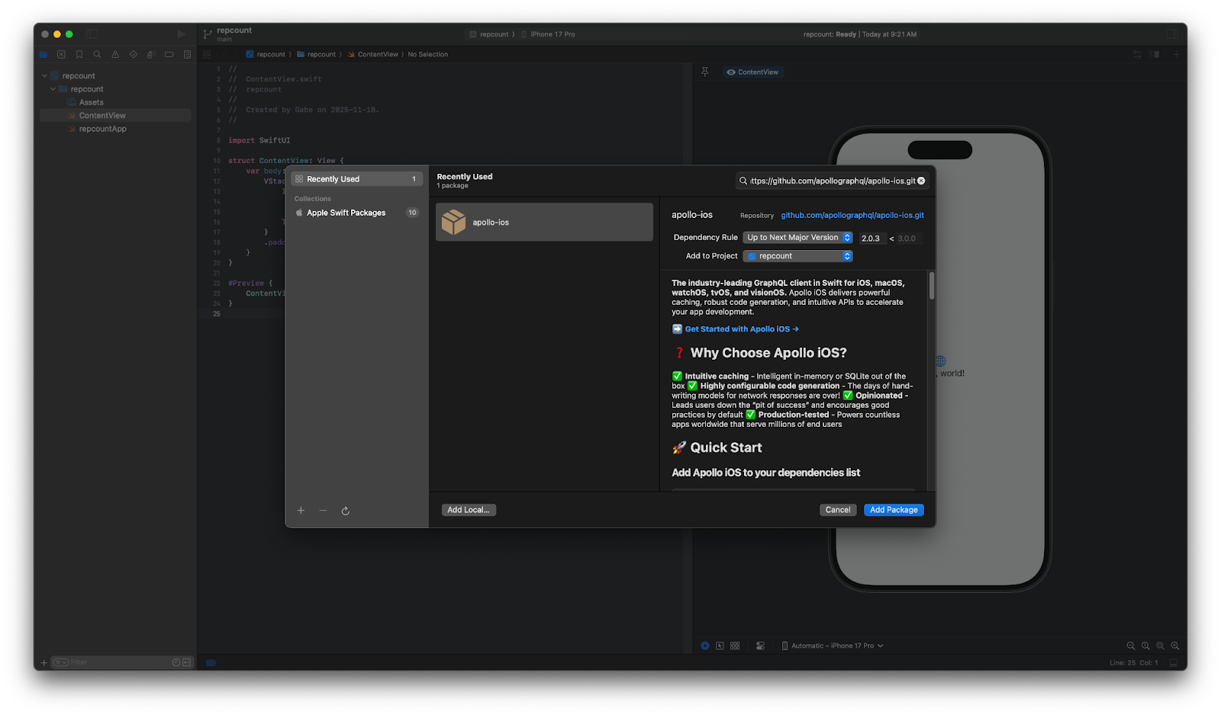
Task: Toggle the navigator sidebar visibility
Action: (x=92, y=34)
